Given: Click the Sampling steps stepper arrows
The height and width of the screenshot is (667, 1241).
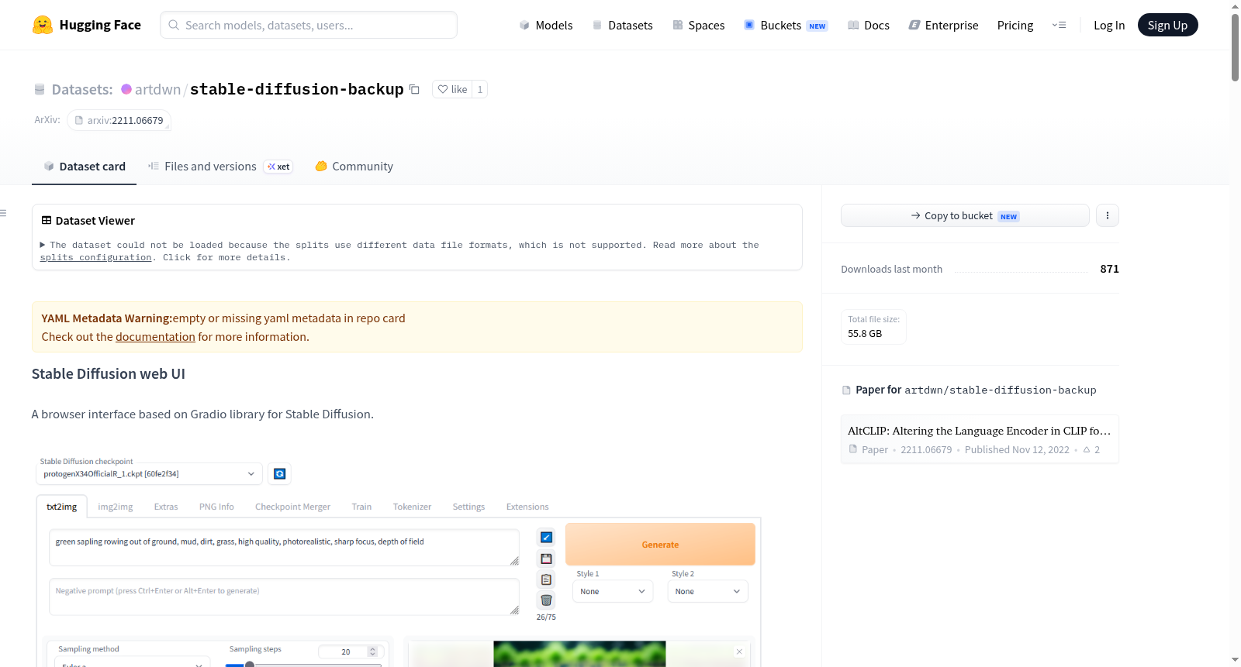Looking at the screenshot, I should [373, 652].
